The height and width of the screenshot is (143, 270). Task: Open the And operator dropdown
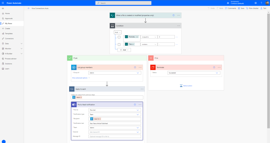click(118, 32)
